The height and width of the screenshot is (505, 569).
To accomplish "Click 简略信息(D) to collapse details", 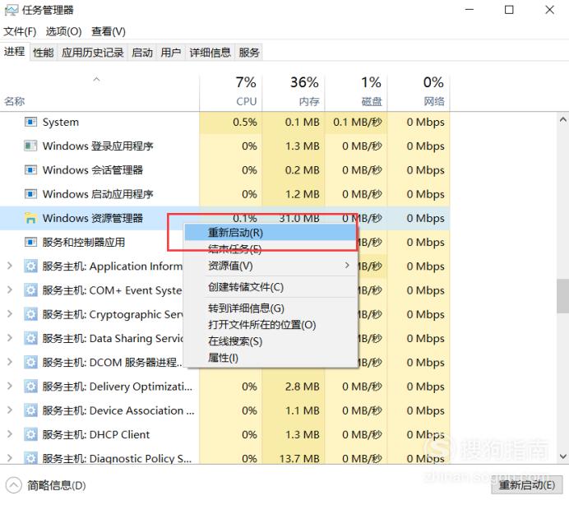I will 46,485.
